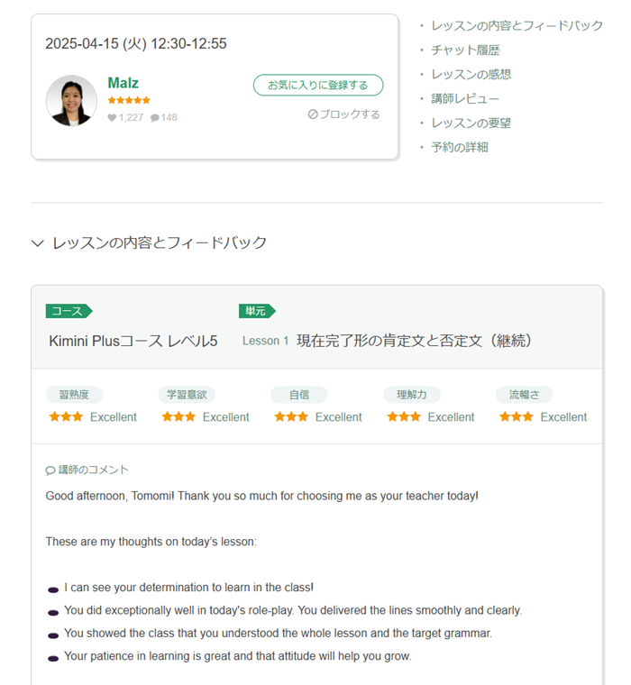The width and height of the screenshot is (631, 685).
Task: Go to 講師レビュー in side list
Action: [465, 99]
